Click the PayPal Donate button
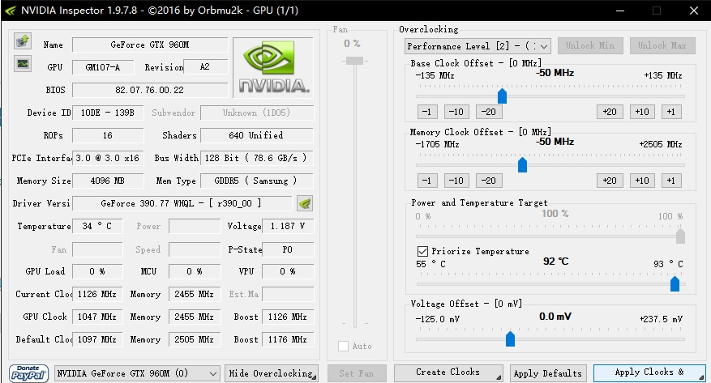 click(28, 373)
